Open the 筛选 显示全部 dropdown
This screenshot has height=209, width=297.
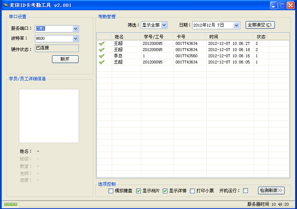164,25
